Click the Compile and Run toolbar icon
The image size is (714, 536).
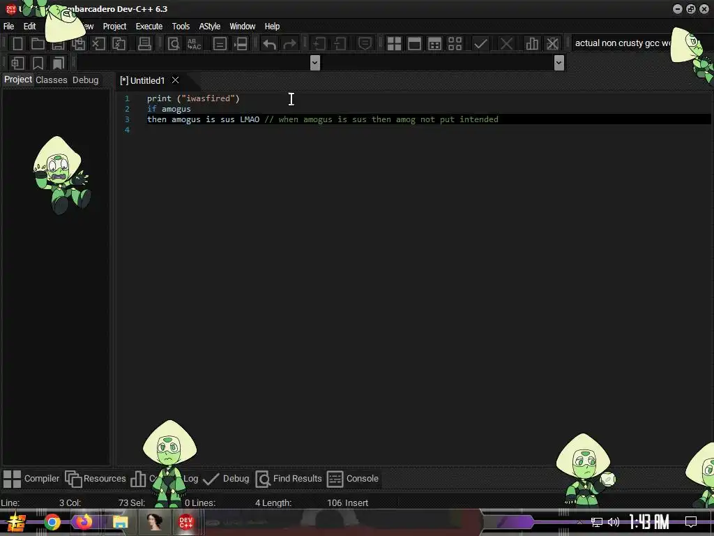(x=435, y=44)
